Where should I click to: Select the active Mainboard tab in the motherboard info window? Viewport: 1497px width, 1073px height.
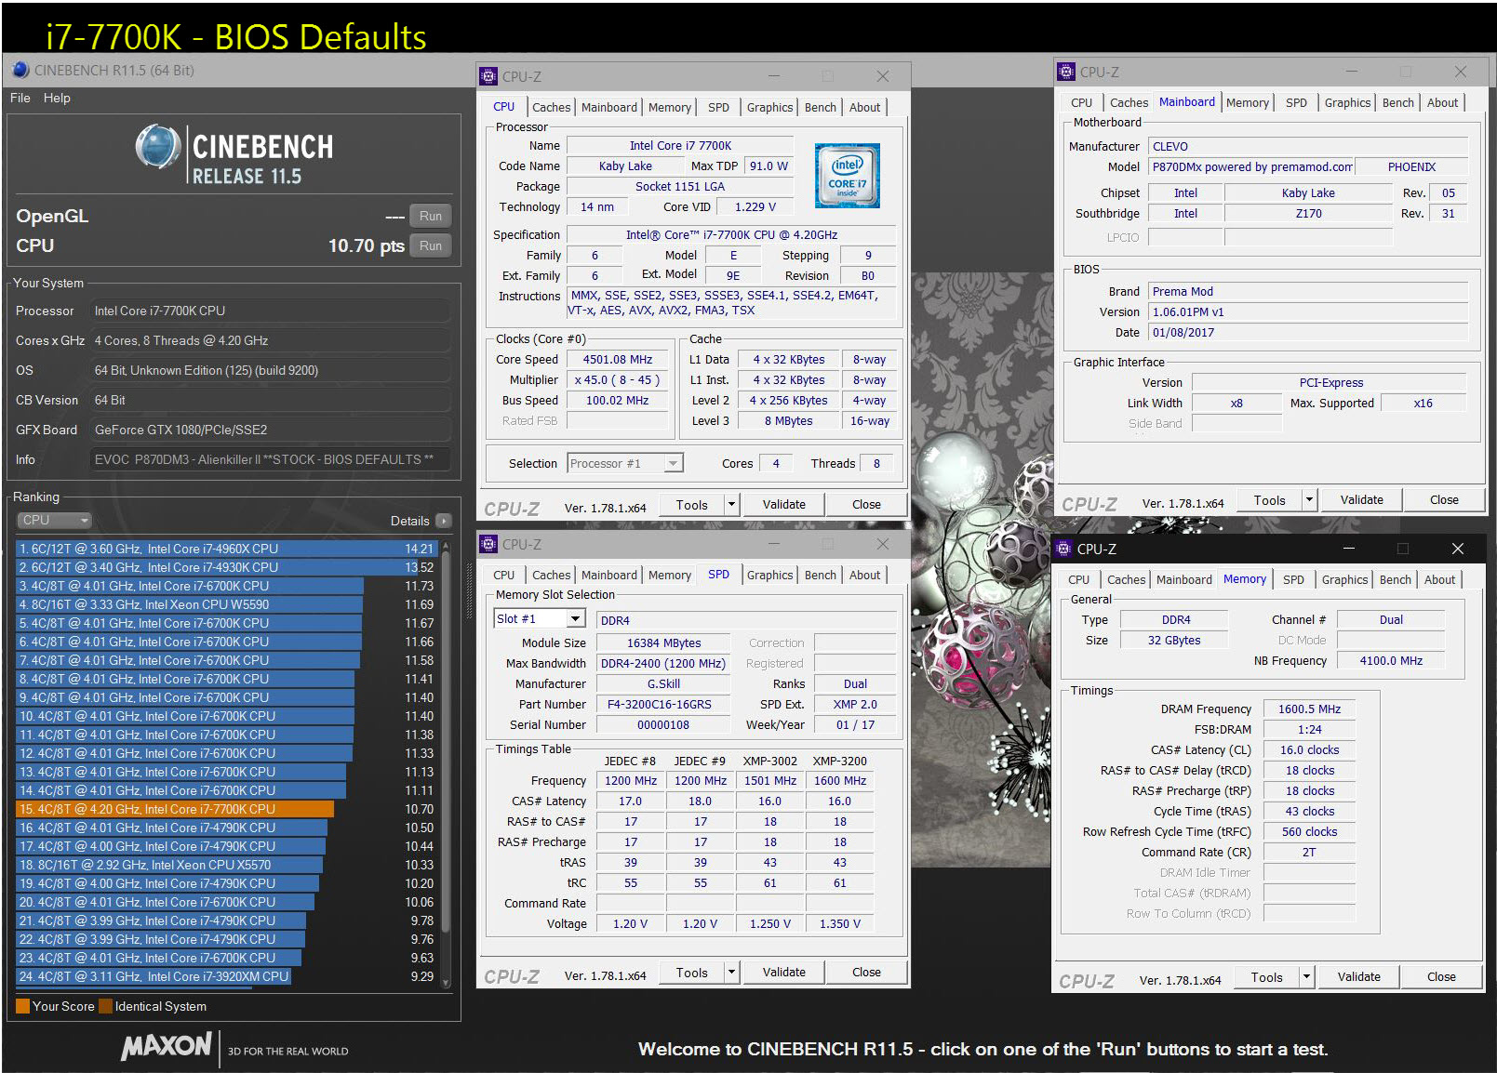1187,102
